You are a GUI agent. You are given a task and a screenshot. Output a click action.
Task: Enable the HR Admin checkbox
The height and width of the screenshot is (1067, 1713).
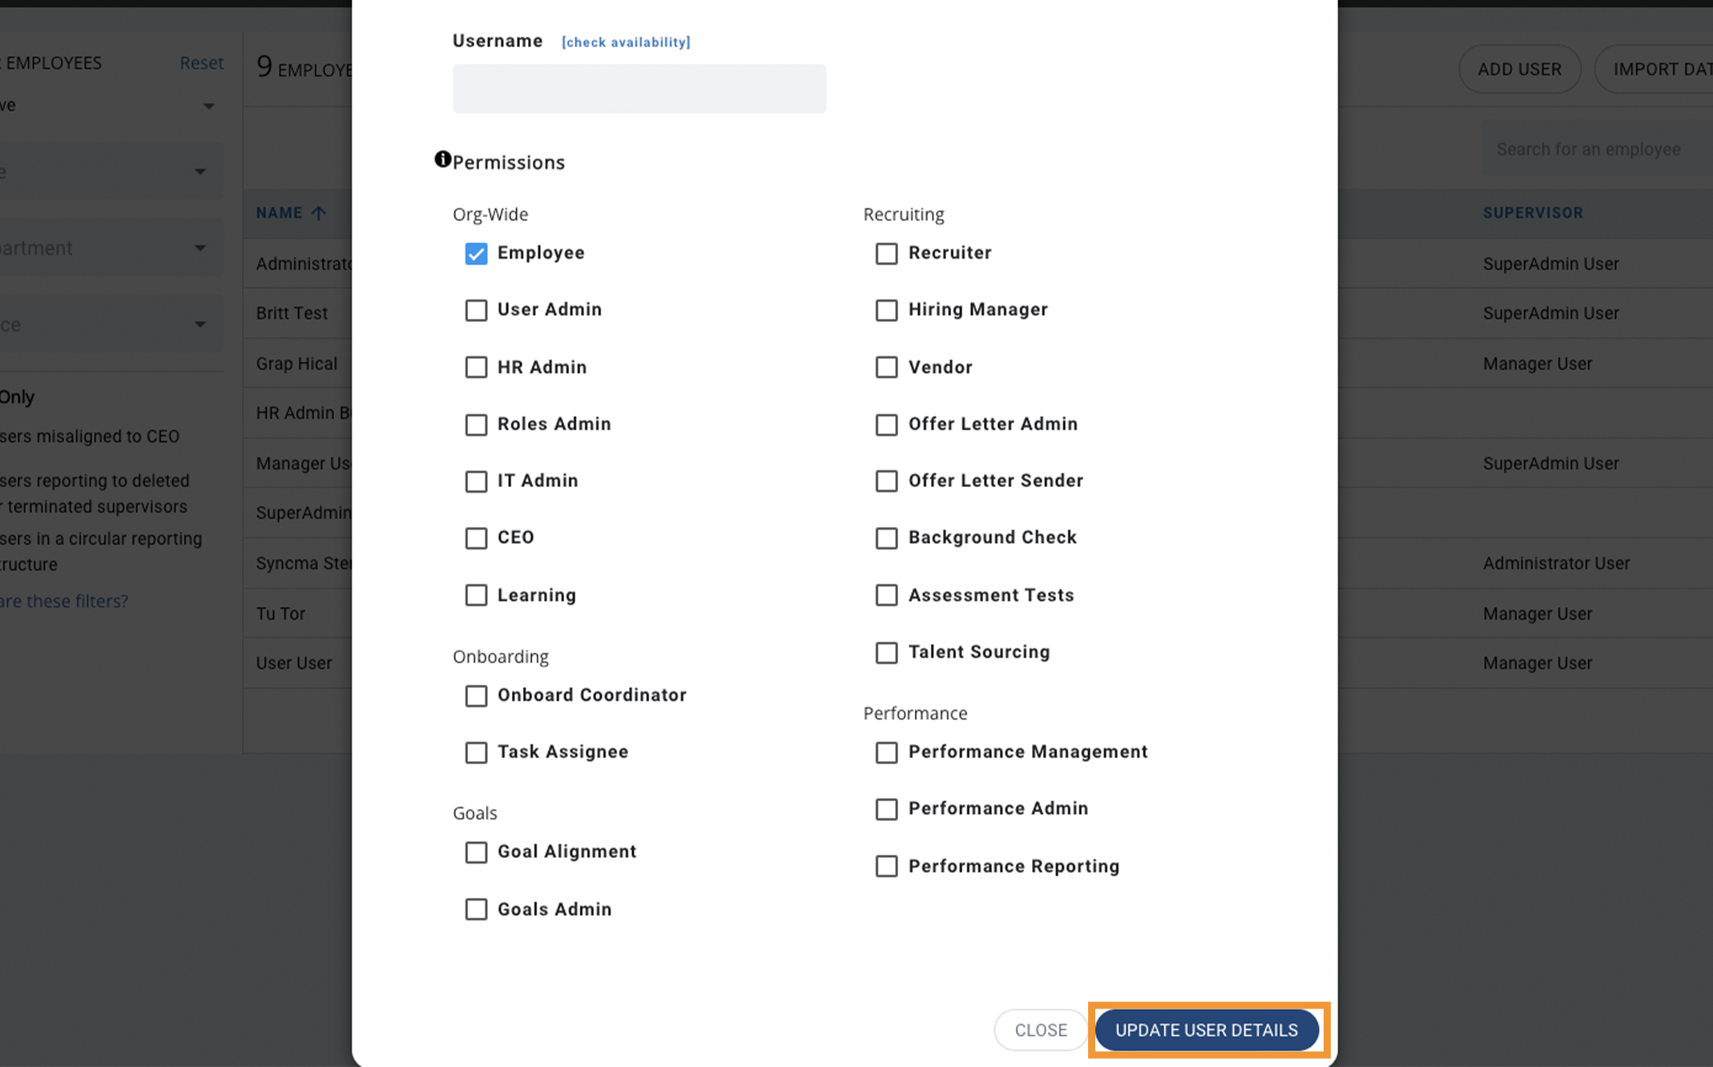pos(476,368)
